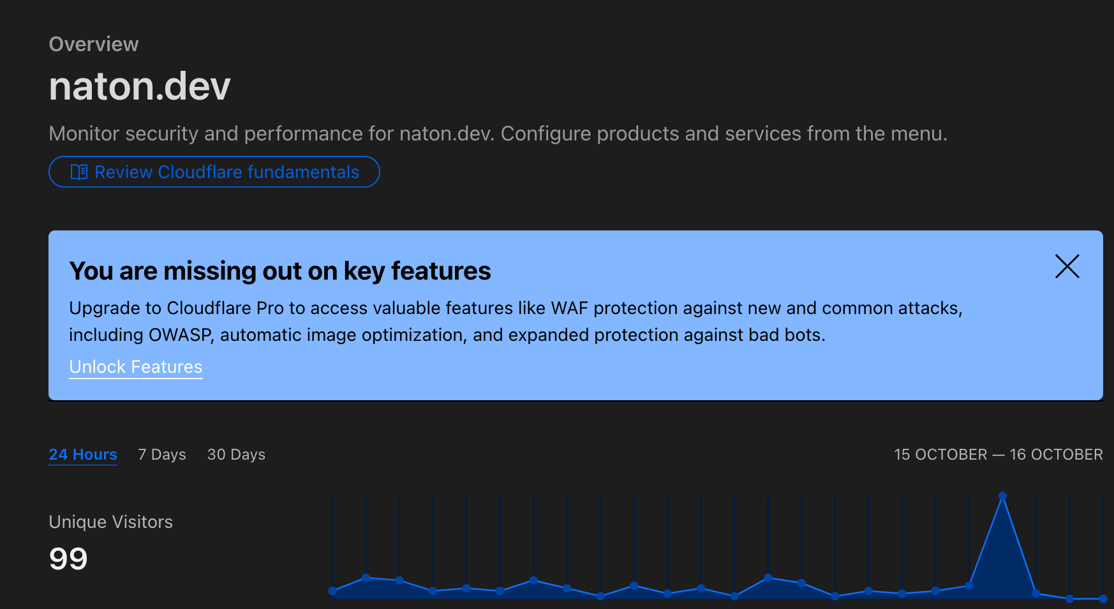Click the highest peak point on visitors chart

tap(1002, 496)
